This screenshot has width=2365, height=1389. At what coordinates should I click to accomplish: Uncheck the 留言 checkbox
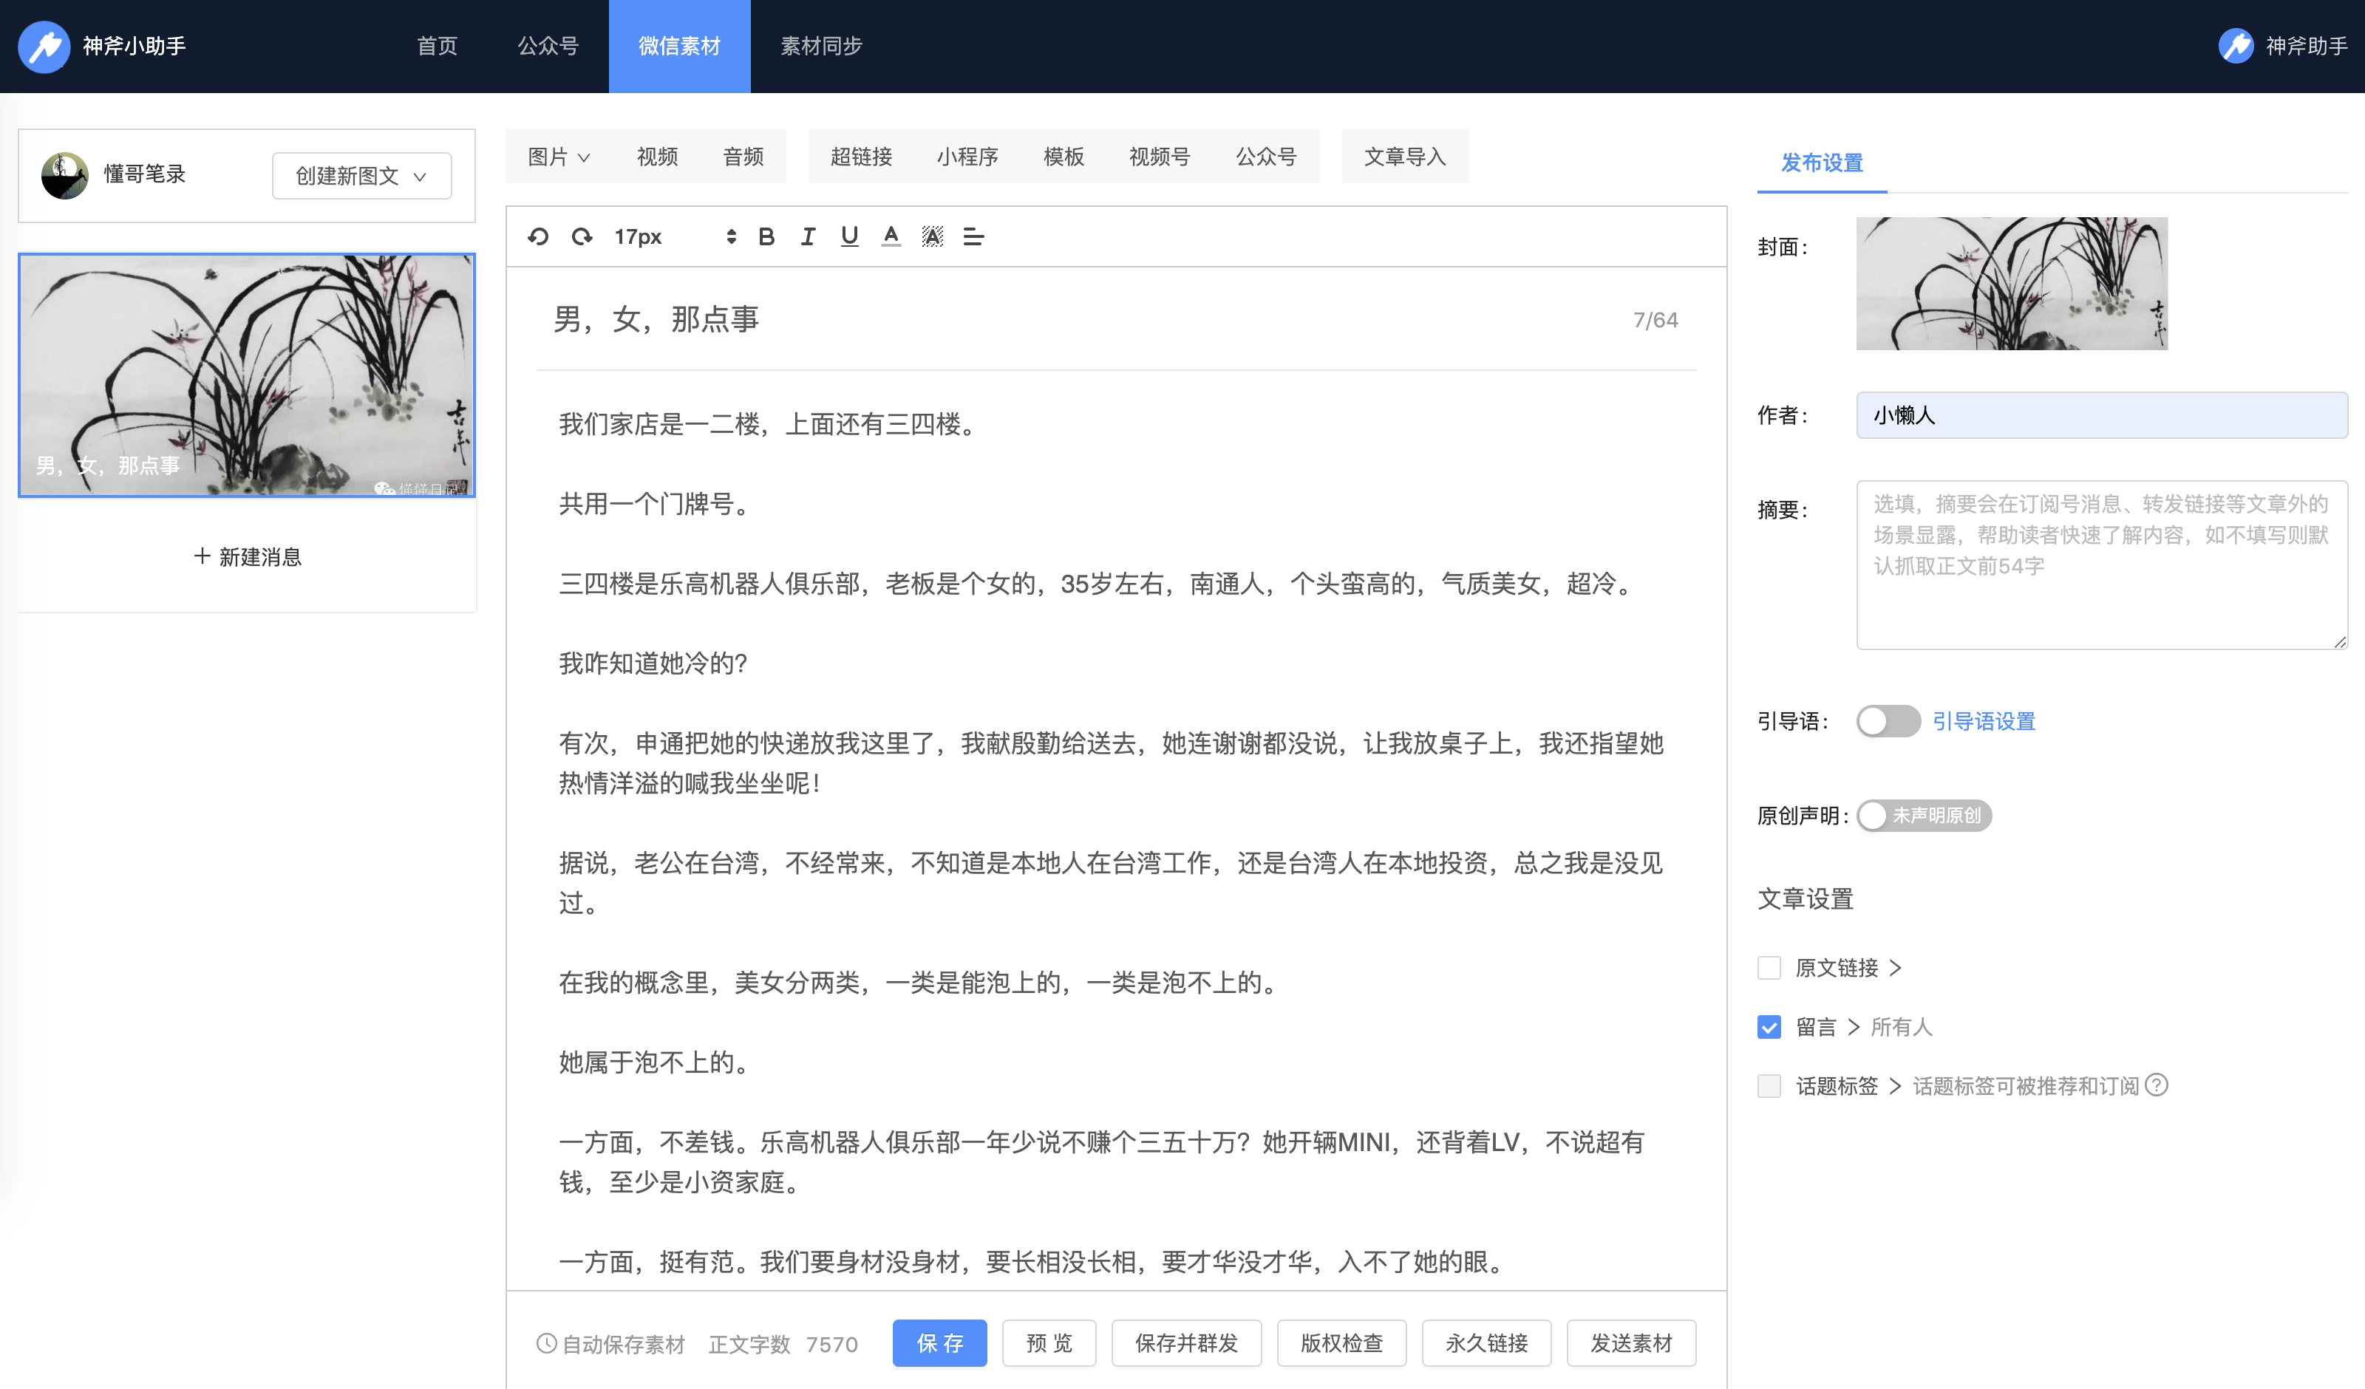tap(1769, 1027)
